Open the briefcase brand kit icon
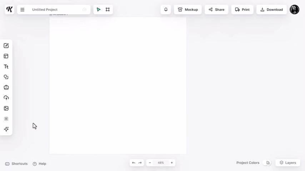Viewport: 305px width, 171px height. pyautogui.click(x=6, y=87)
